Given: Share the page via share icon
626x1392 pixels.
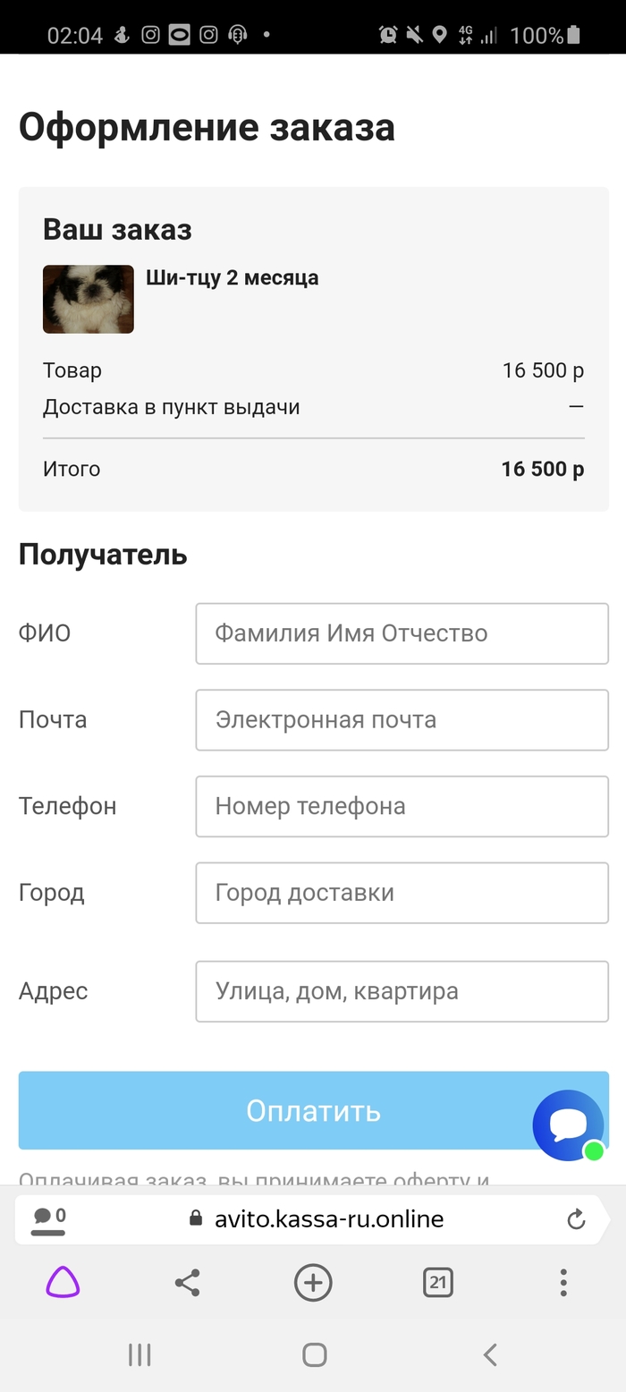Looking at the screenshot, I should (x=187, y=1283).
